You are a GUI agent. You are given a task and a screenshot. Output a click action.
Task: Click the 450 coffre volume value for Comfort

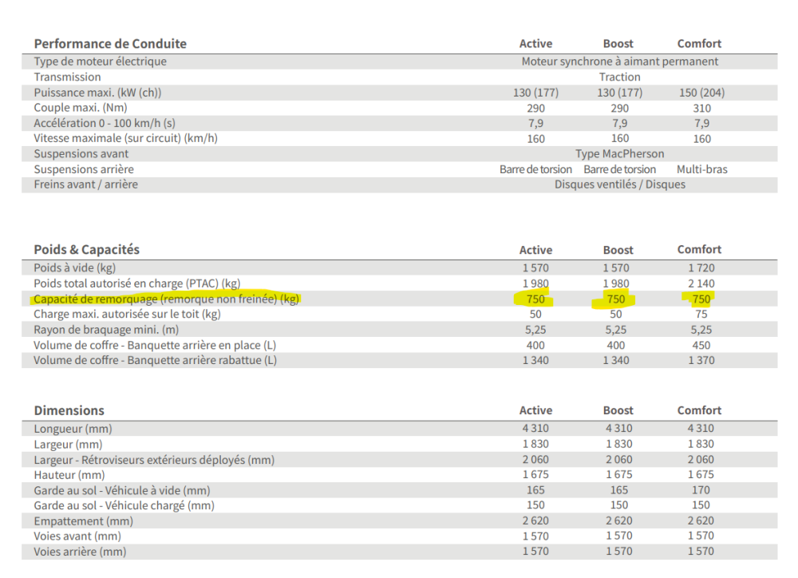pyautogui.click(x=701, y=346)
